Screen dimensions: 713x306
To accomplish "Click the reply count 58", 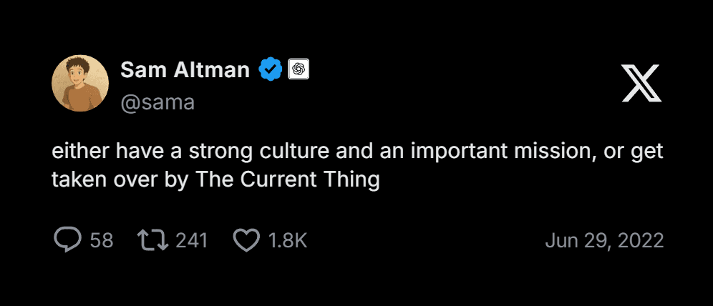I will pos(102,240).
